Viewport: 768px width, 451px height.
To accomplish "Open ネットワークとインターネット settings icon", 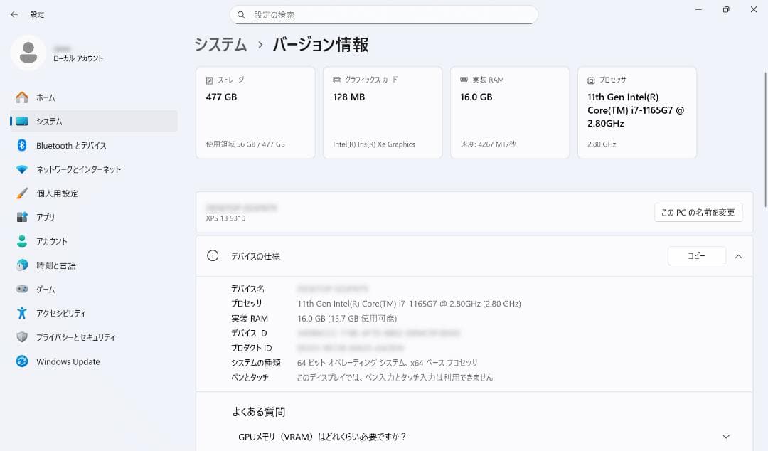I will 22,169.
